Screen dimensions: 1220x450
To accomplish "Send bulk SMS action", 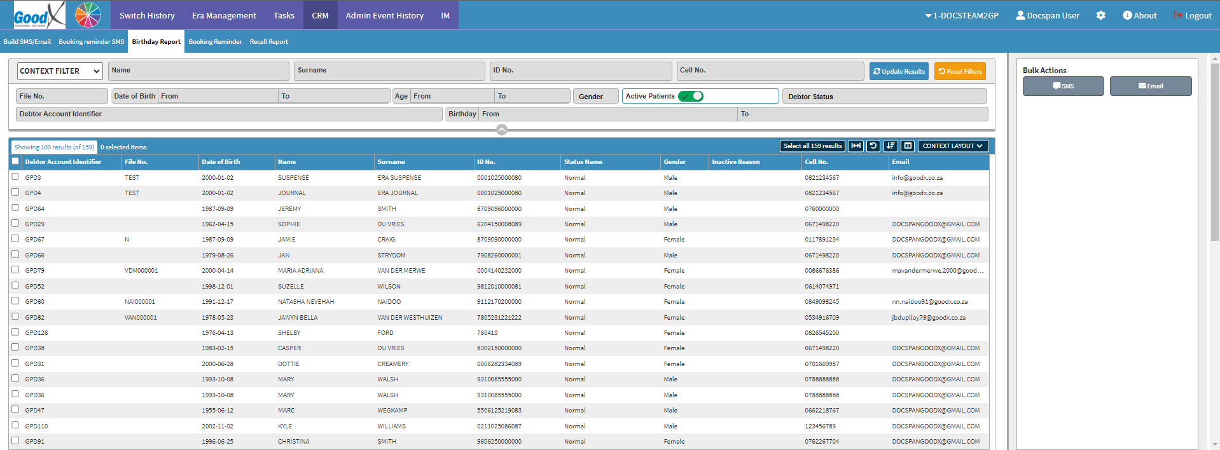I will click(1063, 86).
